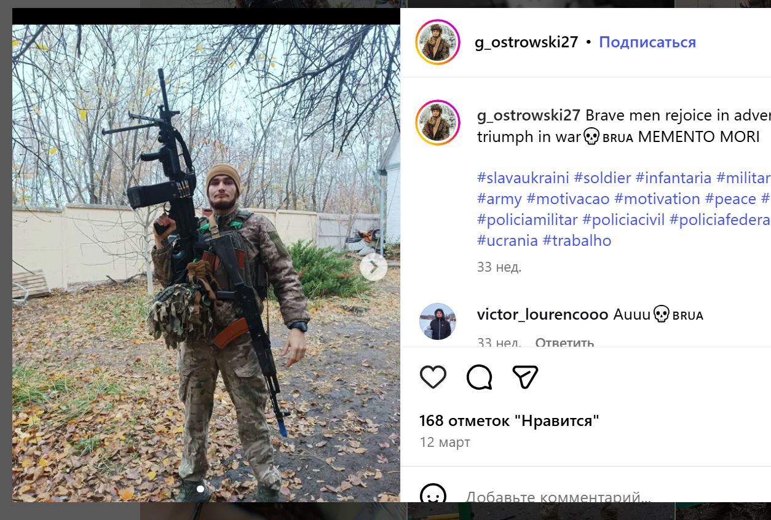Click g_ostrowski27 avatar beside the caption

click(x=438, y=122)
